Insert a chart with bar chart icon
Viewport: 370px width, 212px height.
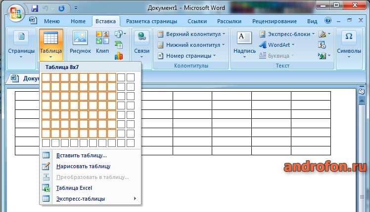[x=119, y=56]
